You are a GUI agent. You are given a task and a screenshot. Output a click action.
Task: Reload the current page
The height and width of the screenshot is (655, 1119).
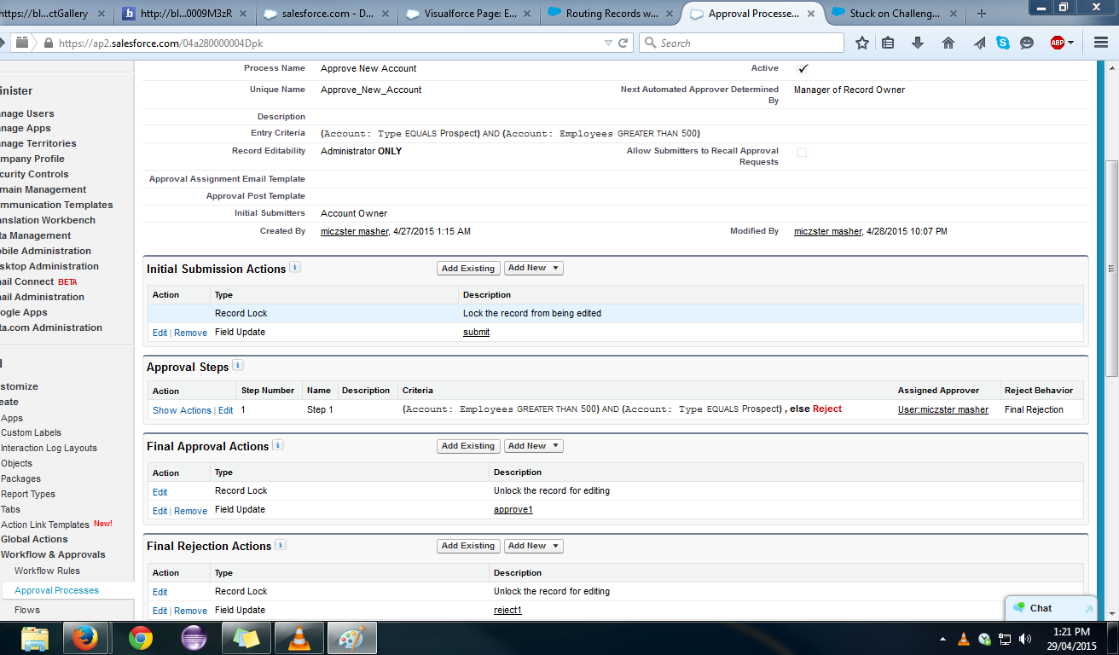(x=623, y=43)
